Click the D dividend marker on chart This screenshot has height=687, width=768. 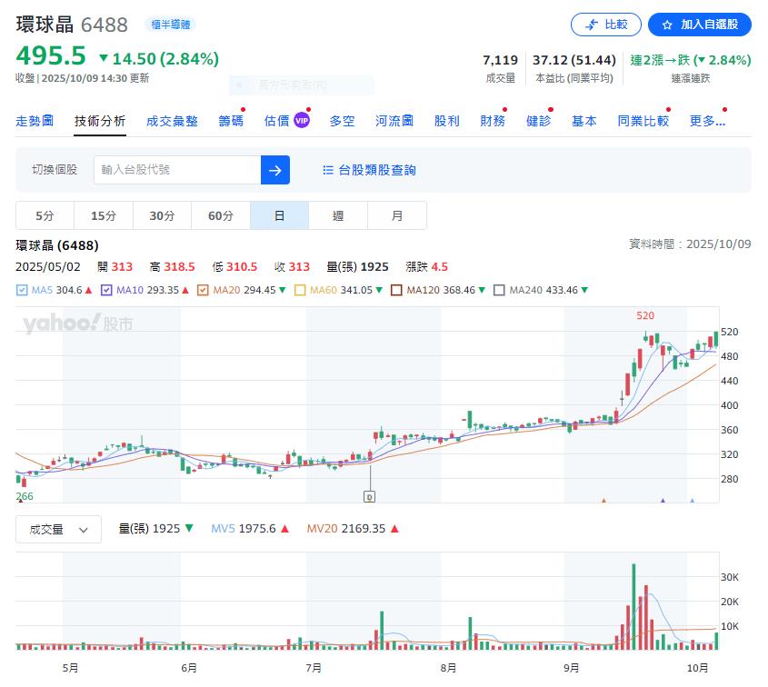(369, 497)
